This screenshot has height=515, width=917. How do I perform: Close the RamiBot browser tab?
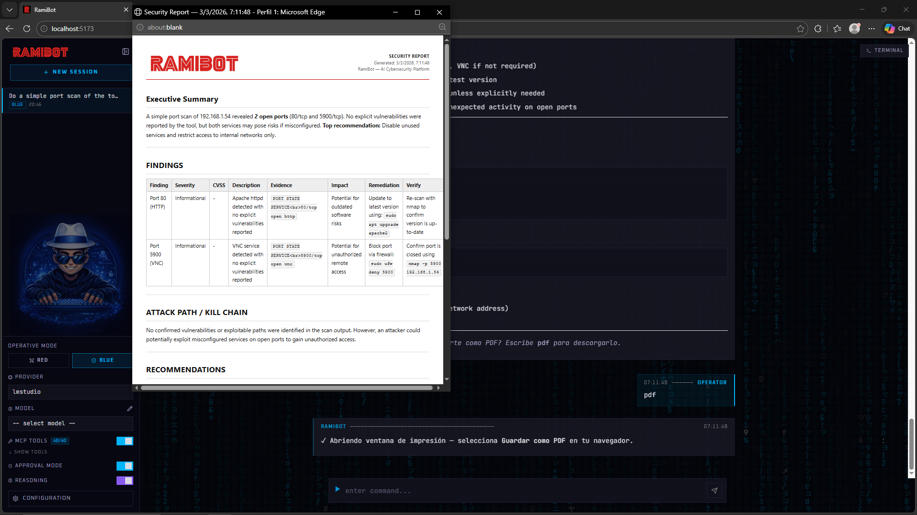[x=126, y=10]
